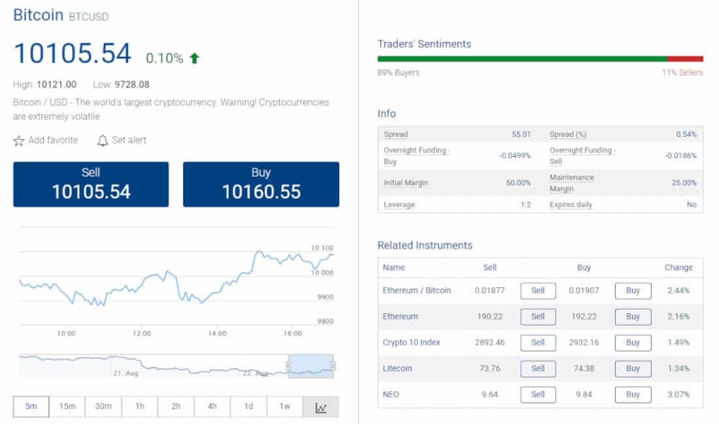Click Sell for Crypto 10 Index
This screenshot has height=424, width=719.
point(537,342)
